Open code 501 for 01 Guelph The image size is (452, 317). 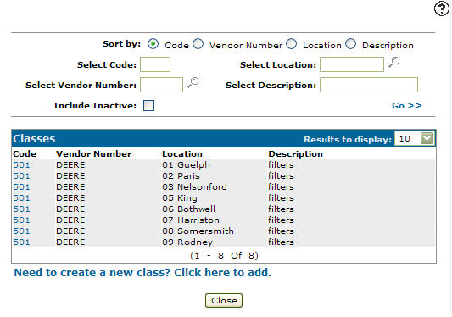coord(21,164)
